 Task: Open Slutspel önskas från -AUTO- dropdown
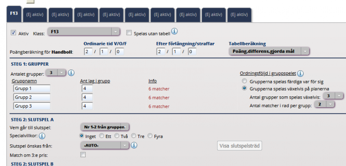point(105,145)
